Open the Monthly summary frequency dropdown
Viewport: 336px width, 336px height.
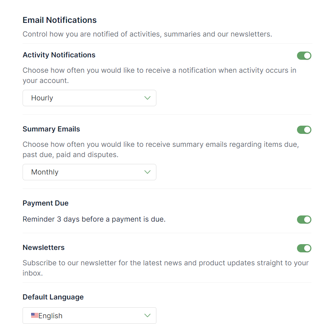click(89, 172)
